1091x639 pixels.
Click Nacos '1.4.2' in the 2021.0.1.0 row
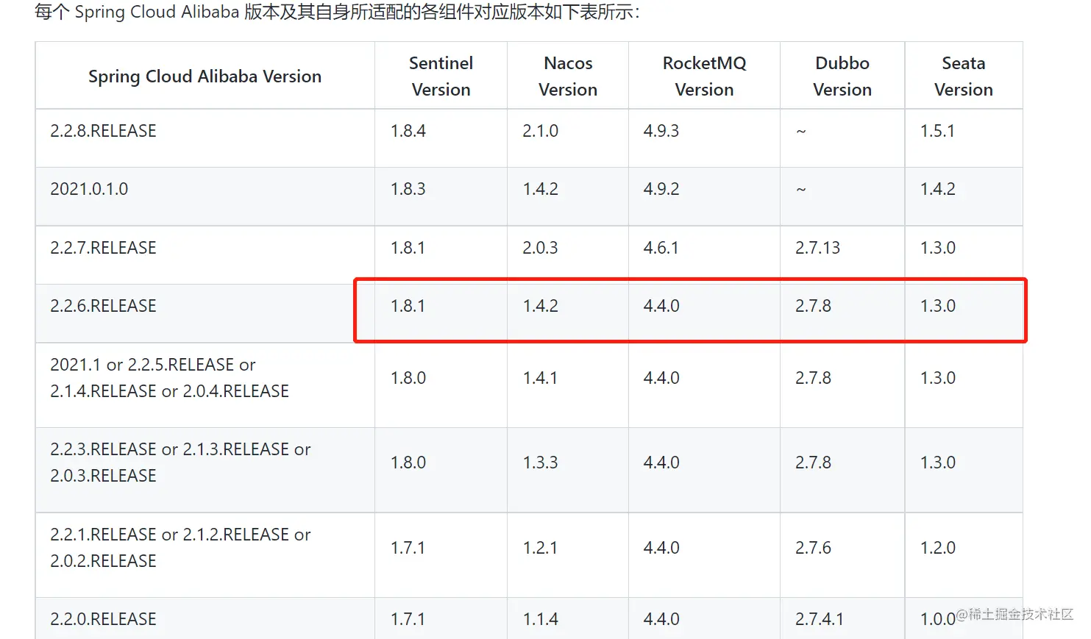click(541, 189)
